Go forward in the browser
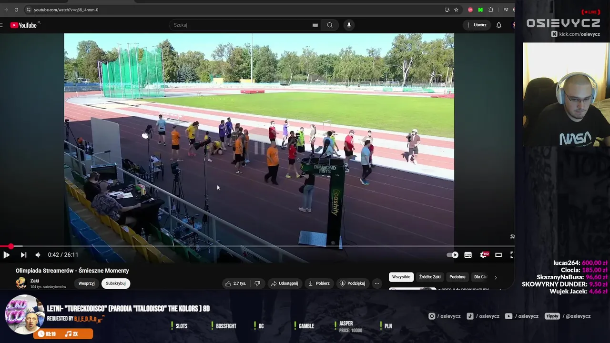 [6, 10]
